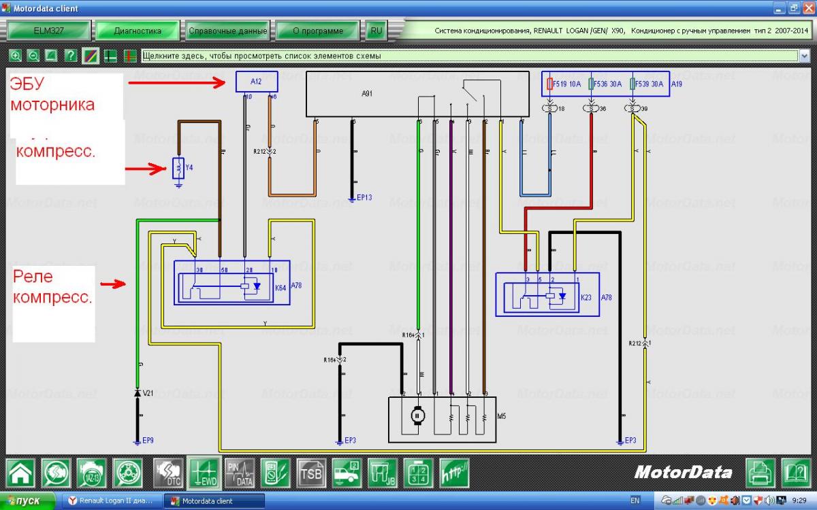Toggle colored wires display mode
The height and width of the screenshot is (510, 817).
click(90, 56)
